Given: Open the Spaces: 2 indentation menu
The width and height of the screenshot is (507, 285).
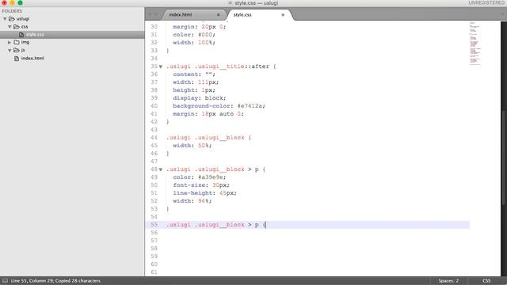Looking at the screenshot, I should (448, 281).
